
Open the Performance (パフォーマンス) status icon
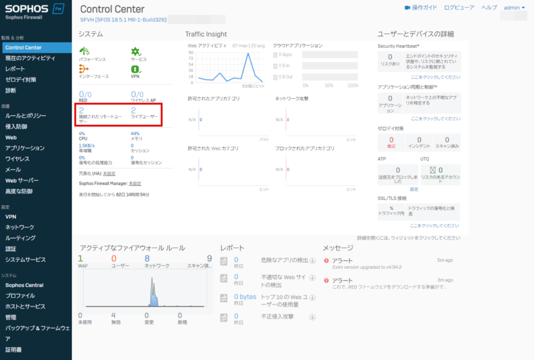84,52
